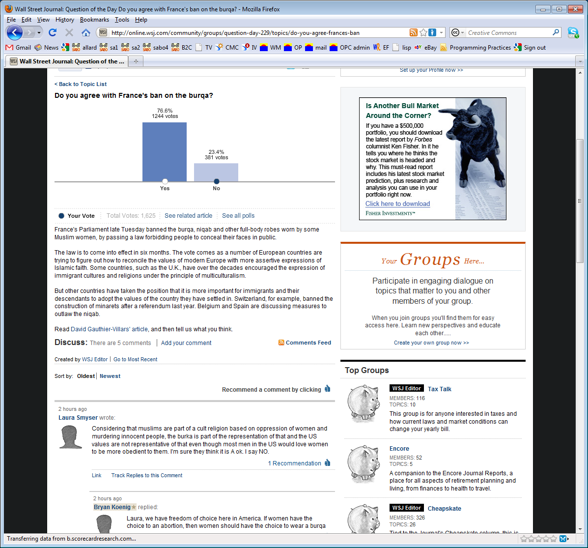Open the list all tabs dropdown

click(x=579, y=61)
